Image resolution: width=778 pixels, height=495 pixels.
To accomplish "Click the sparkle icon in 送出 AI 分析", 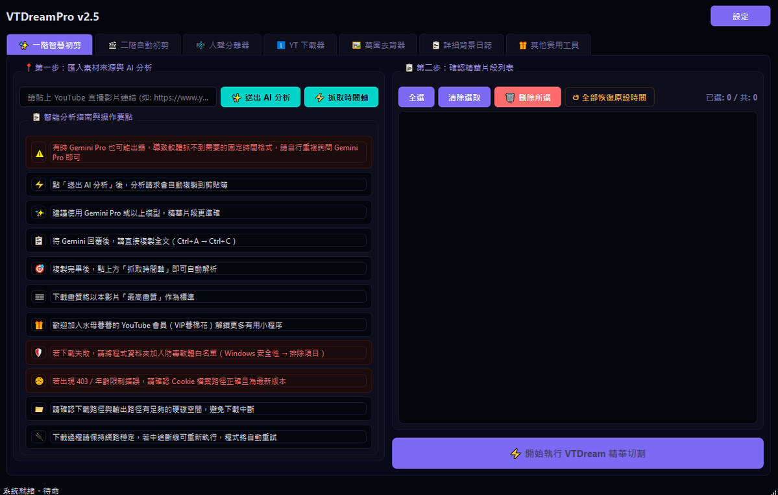I will [x=237, y=97].
